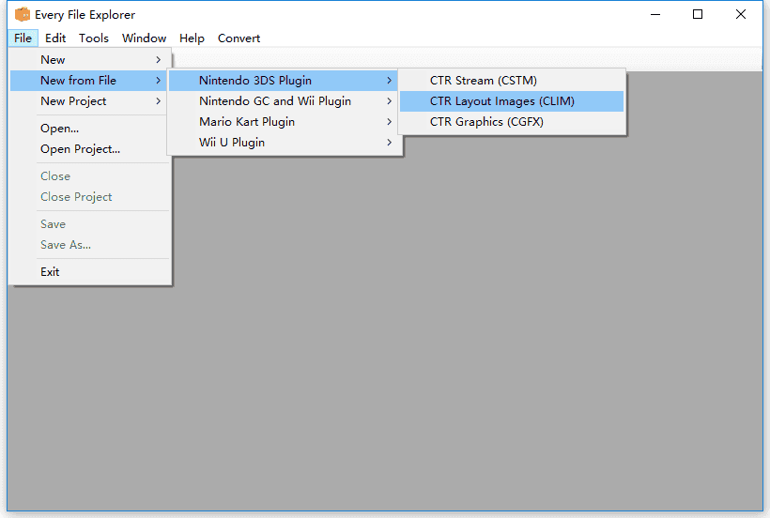The image size is (770, 518).
Task: Expand the New Project submenu arrow
Action: (x=158, y=101)
